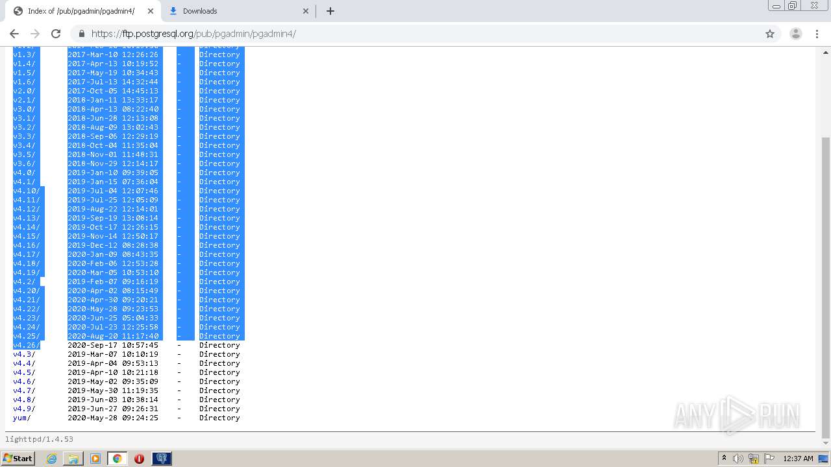
Task: Go forward to the next page
Action: tap(35, 34)
